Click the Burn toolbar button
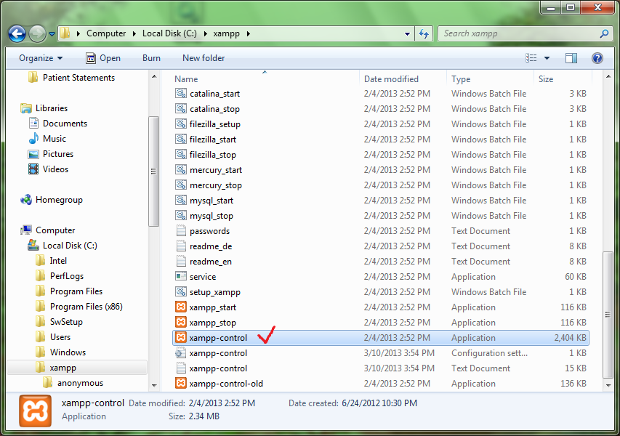The width and height of the screenshot is (620, 436). point(151,58)
